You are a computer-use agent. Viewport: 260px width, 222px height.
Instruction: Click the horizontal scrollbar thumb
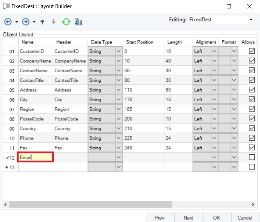(x=91, y=204)
